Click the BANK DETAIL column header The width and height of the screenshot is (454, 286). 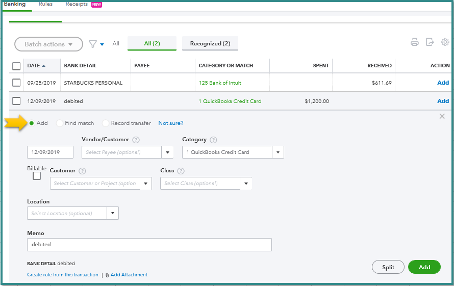coord(80,66)
